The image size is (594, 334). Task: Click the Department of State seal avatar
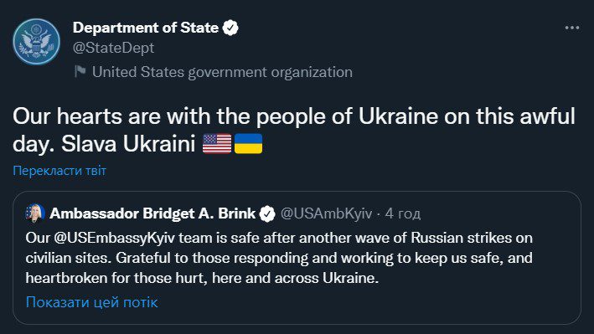[36, 42]
